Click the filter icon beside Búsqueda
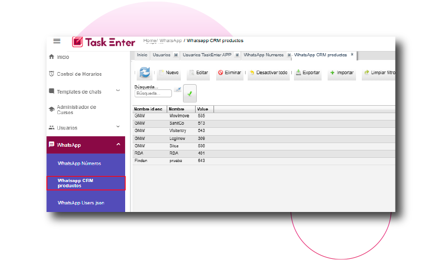Image resolution: width=447 pixels, height=263 pixels. click(178, 89)
